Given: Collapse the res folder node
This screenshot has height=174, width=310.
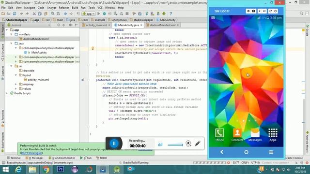Looking at the screenshot, I should (x=12, y=66).
